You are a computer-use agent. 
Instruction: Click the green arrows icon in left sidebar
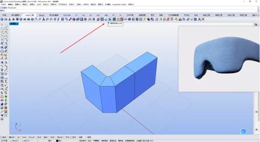[6, 100]
